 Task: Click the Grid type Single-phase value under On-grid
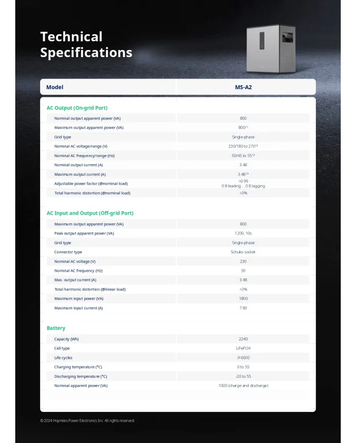coord(243,137)
